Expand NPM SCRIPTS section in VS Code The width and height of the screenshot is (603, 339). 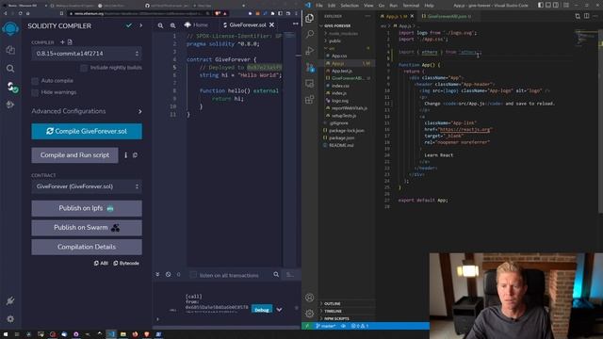[x=336, y=318]
